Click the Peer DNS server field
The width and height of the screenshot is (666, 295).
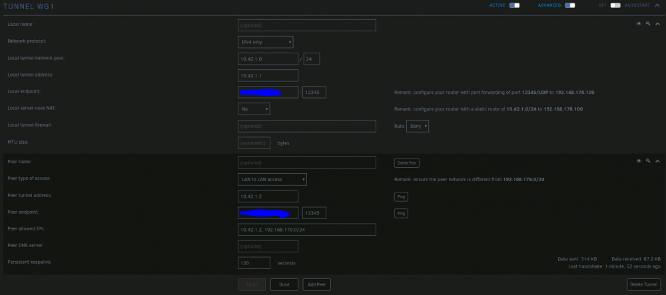click(x=268, y=246)
